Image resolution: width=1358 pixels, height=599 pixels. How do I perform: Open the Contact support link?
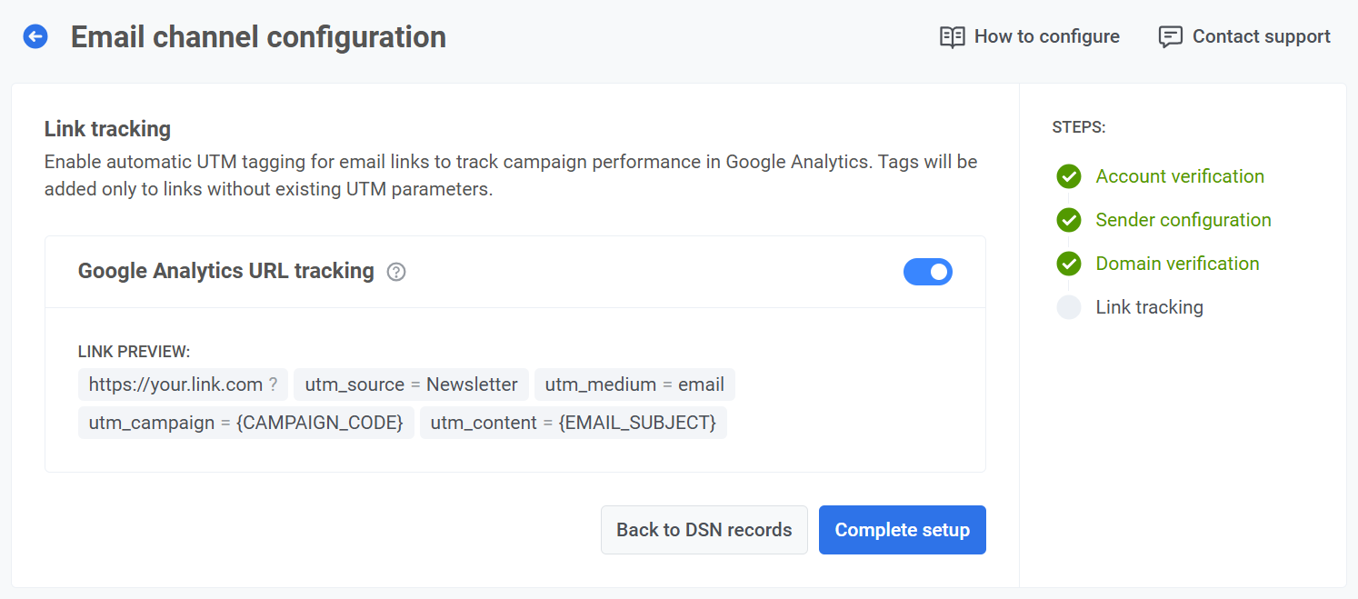click(1261, 36)
